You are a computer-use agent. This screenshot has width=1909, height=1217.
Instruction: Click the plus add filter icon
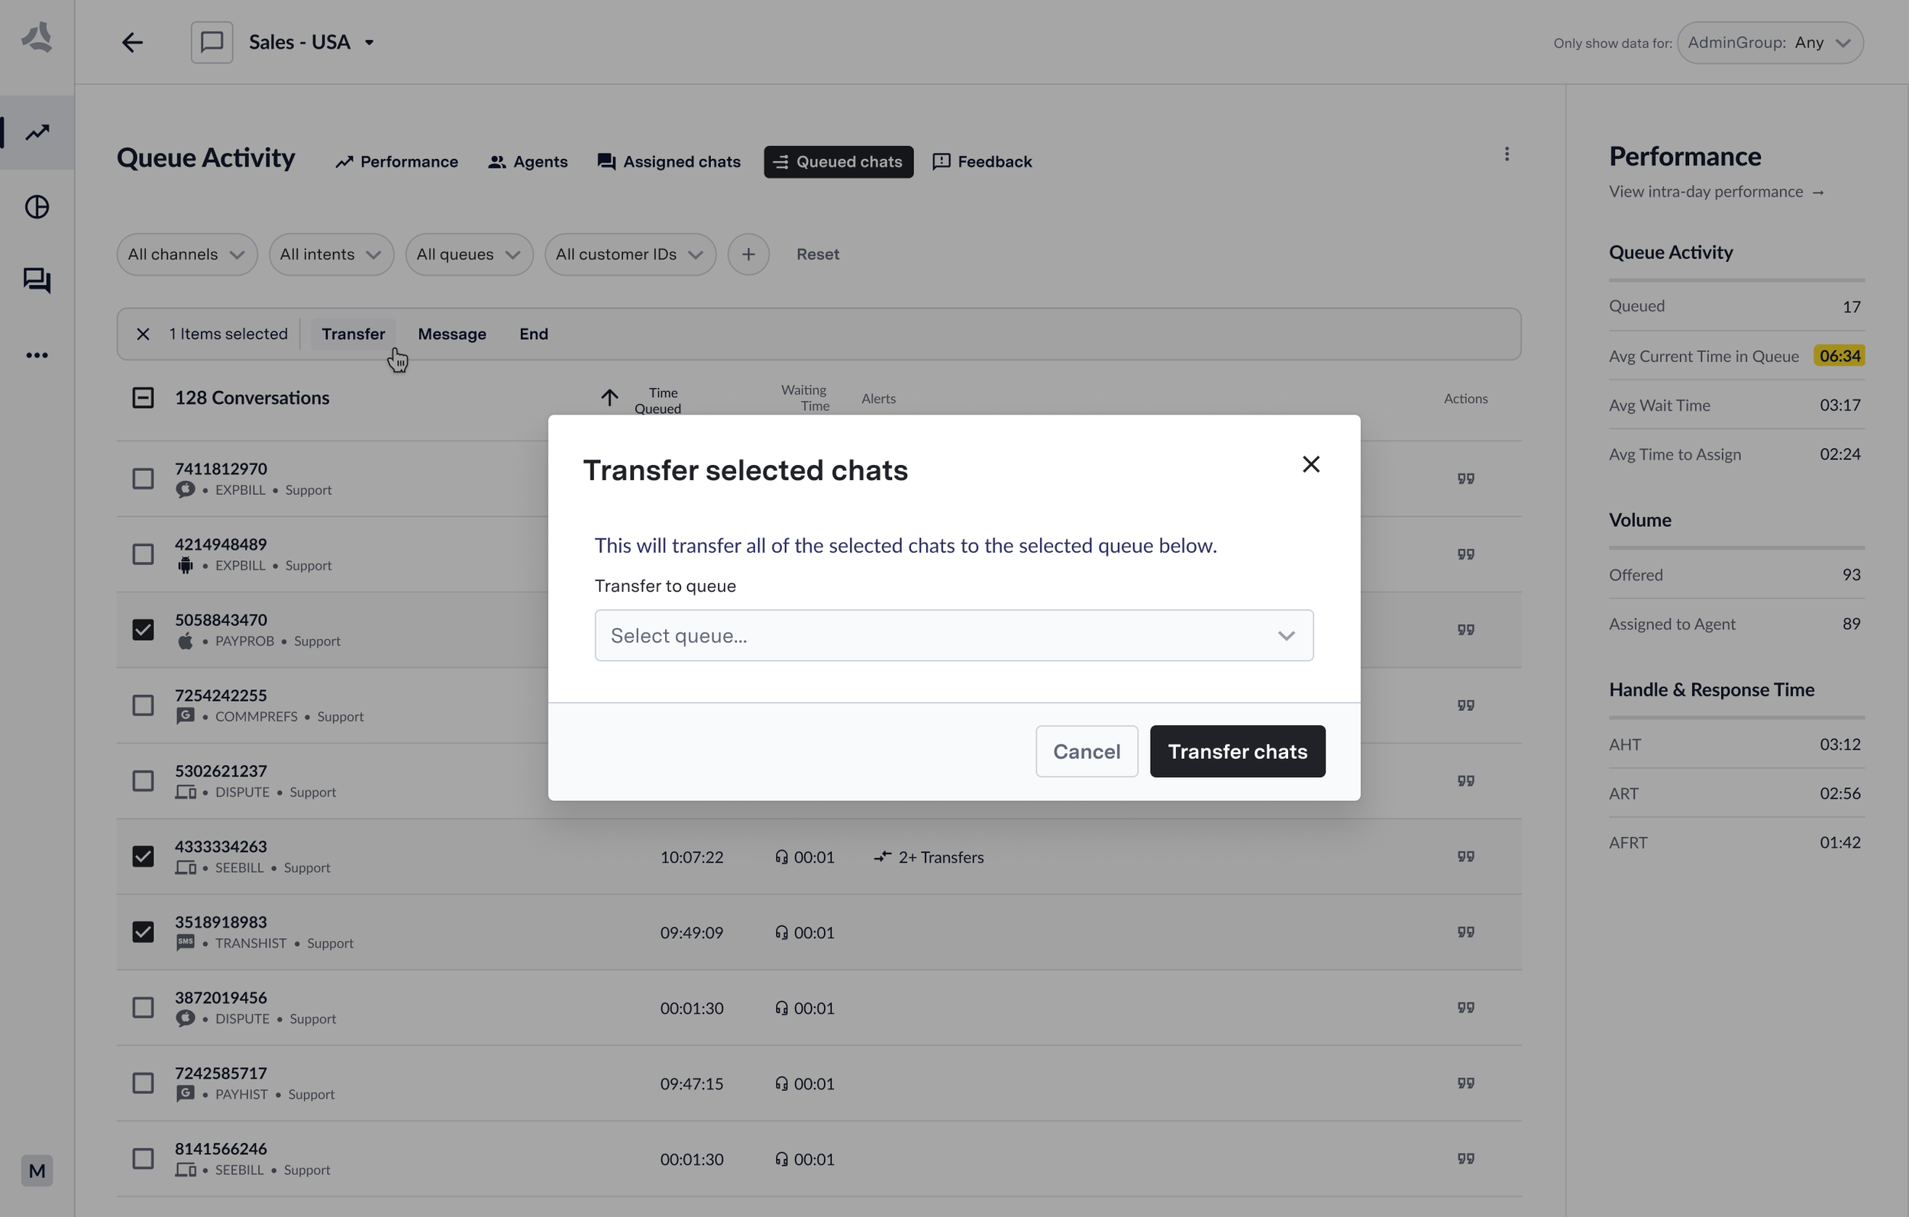[x=748, y=254]
